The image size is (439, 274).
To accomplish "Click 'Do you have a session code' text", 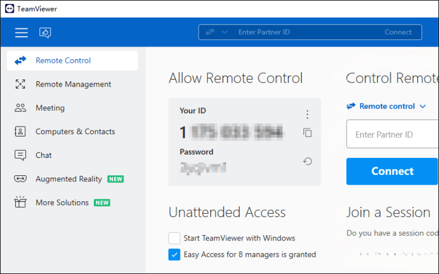I will (392, 233).
